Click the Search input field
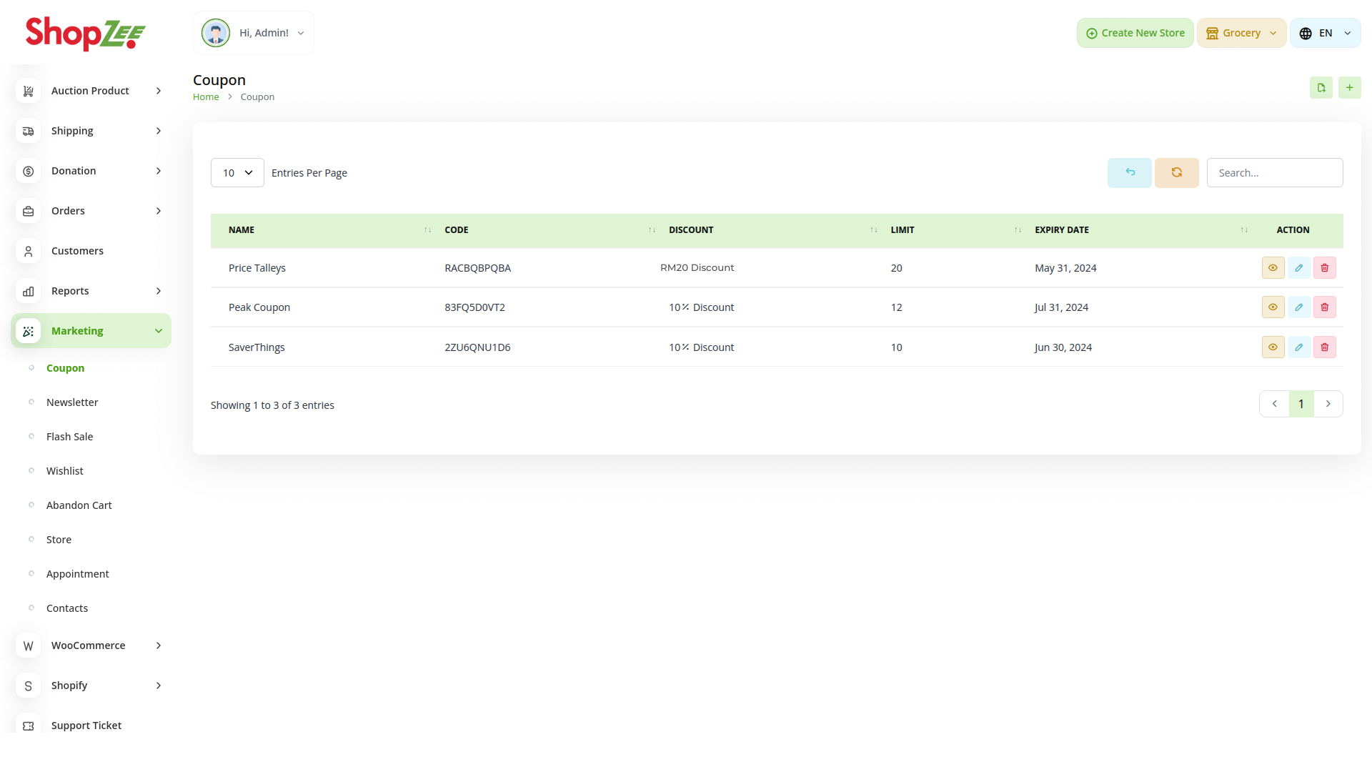1372x772 pixels. coord(1274,173)
